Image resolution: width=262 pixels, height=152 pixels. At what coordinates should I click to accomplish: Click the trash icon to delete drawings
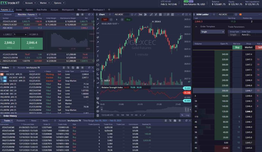tap(98, 115)
